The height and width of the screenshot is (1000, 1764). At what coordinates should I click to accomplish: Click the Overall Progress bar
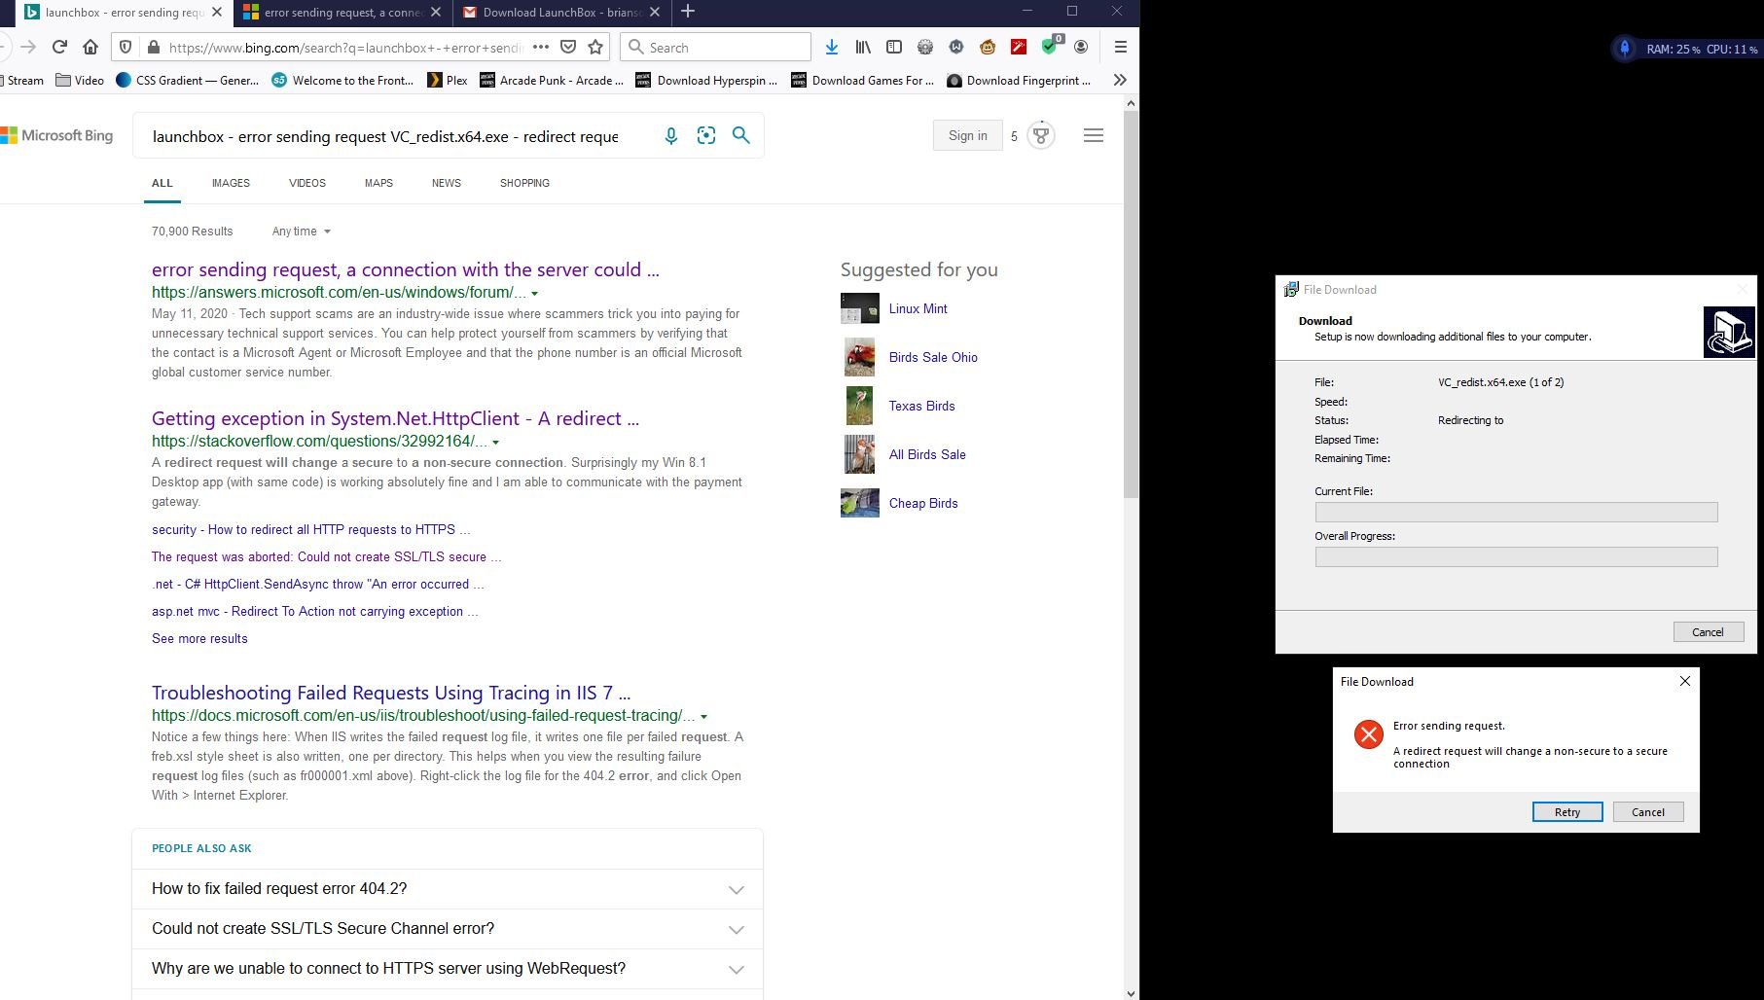1516,557
